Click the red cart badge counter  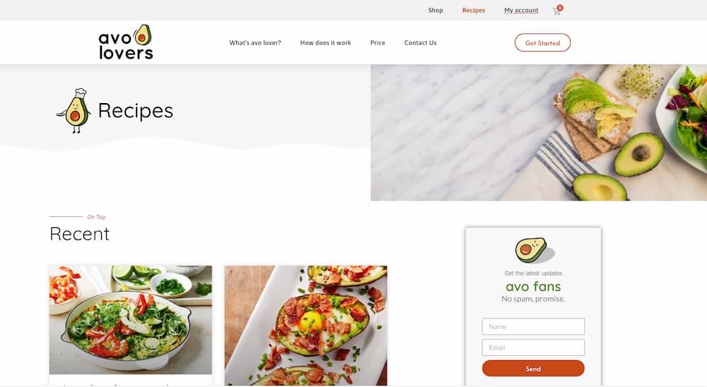coord(560,8)
